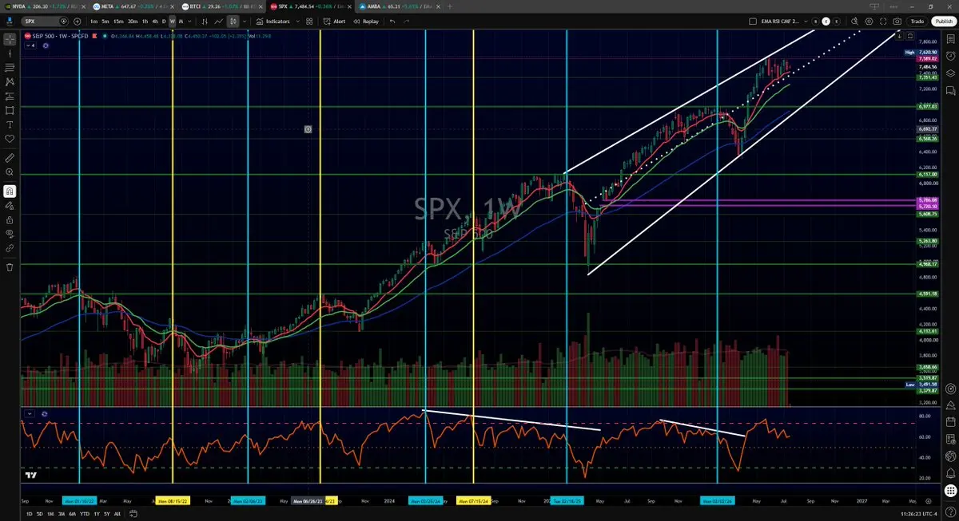The width and height of the screenshot is (959, 521).
Task: Open the heart icons tool
Action: (10, 139)
